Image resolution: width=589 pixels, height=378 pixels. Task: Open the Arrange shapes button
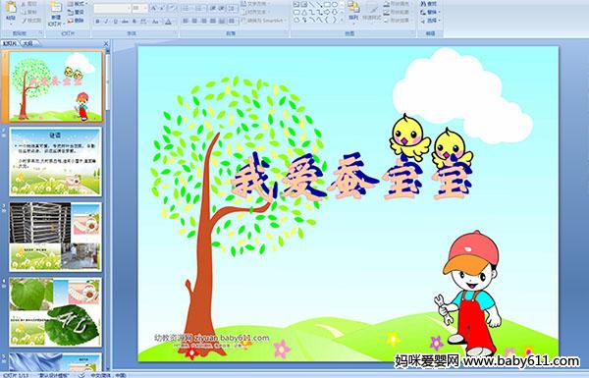point(353,11)
